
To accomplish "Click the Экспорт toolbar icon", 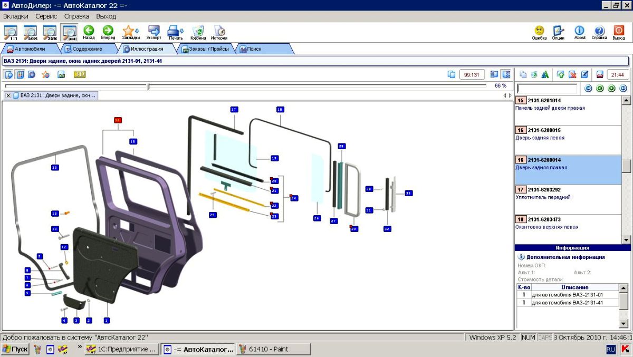I will [x=154, y=32].
